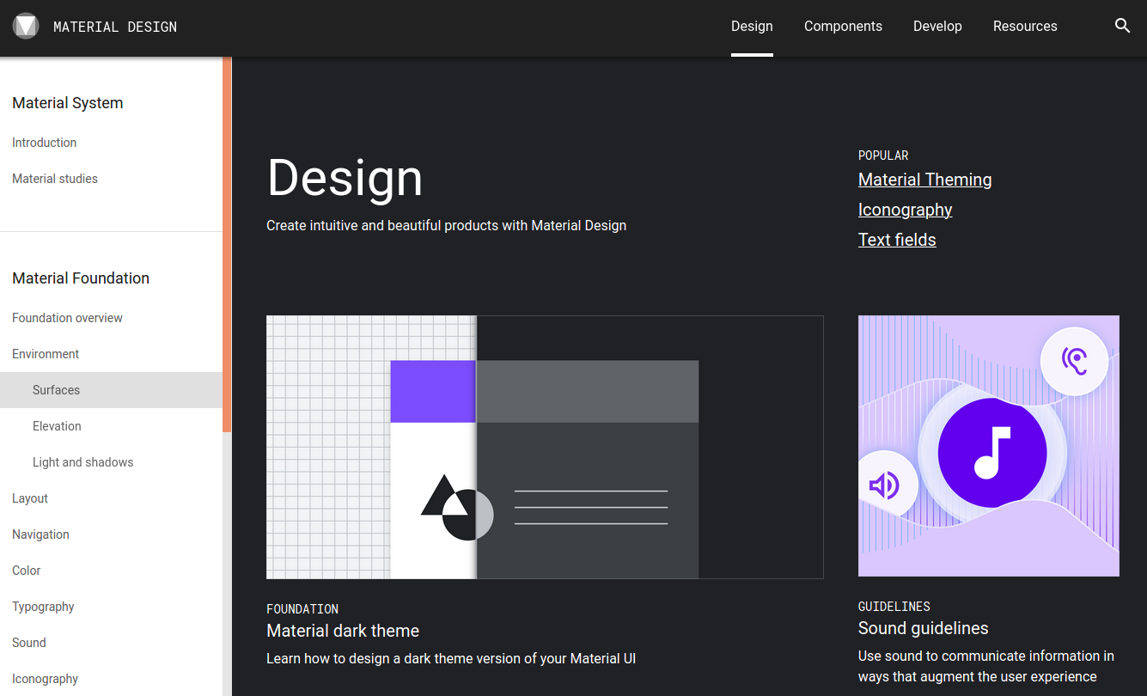Screen dimensions: 1147x696
Task: Select the Design menu item
Action: [752, 26]
